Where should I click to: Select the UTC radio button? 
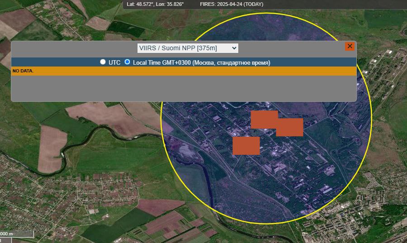point(103,62)
